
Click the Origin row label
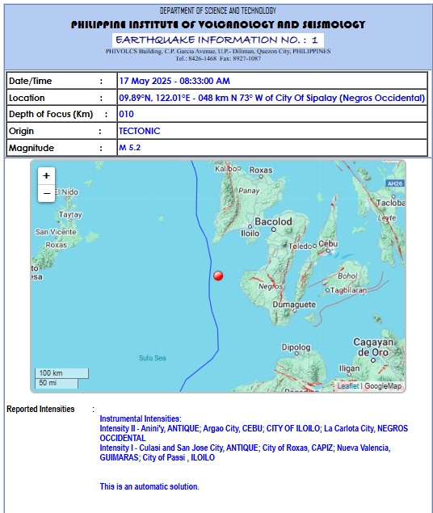[x=21, y=131]
